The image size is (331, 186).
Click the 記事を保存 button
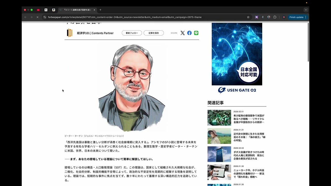point(154,33)
